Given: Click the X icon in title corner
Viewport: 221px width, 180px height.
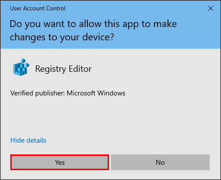Looking at the screenshot, I should click(x=211, y=8).
